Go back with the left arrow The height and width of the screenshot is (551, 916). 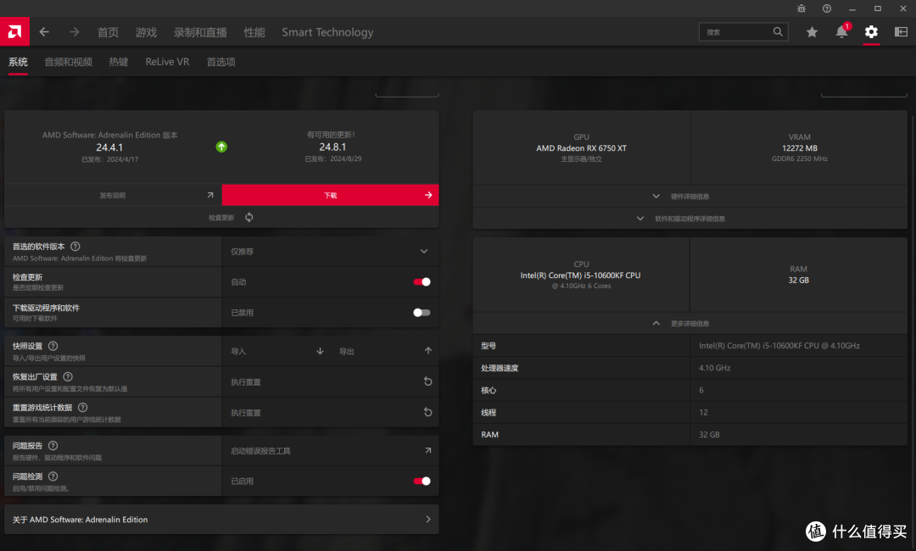tap(44, 32)
